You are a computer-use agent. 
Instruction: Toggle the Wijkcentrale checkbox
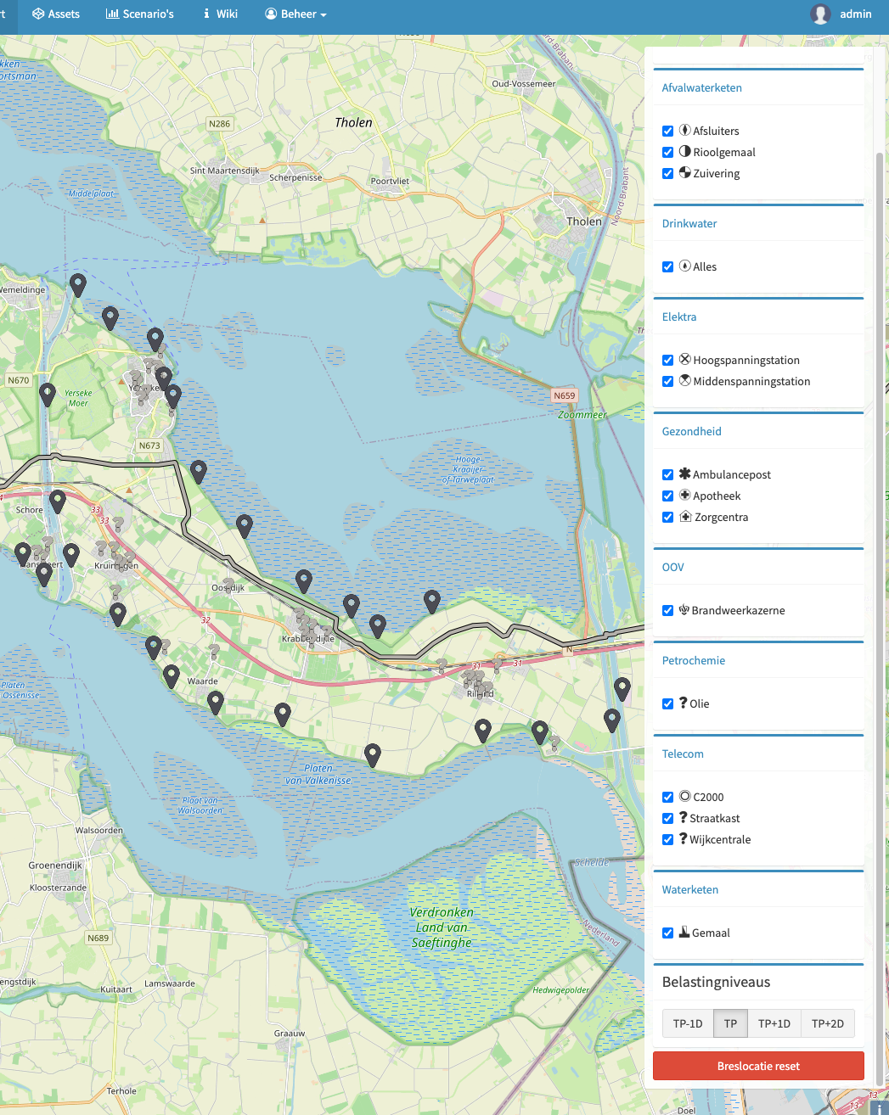pyautogui.click(x=668, y=839)
